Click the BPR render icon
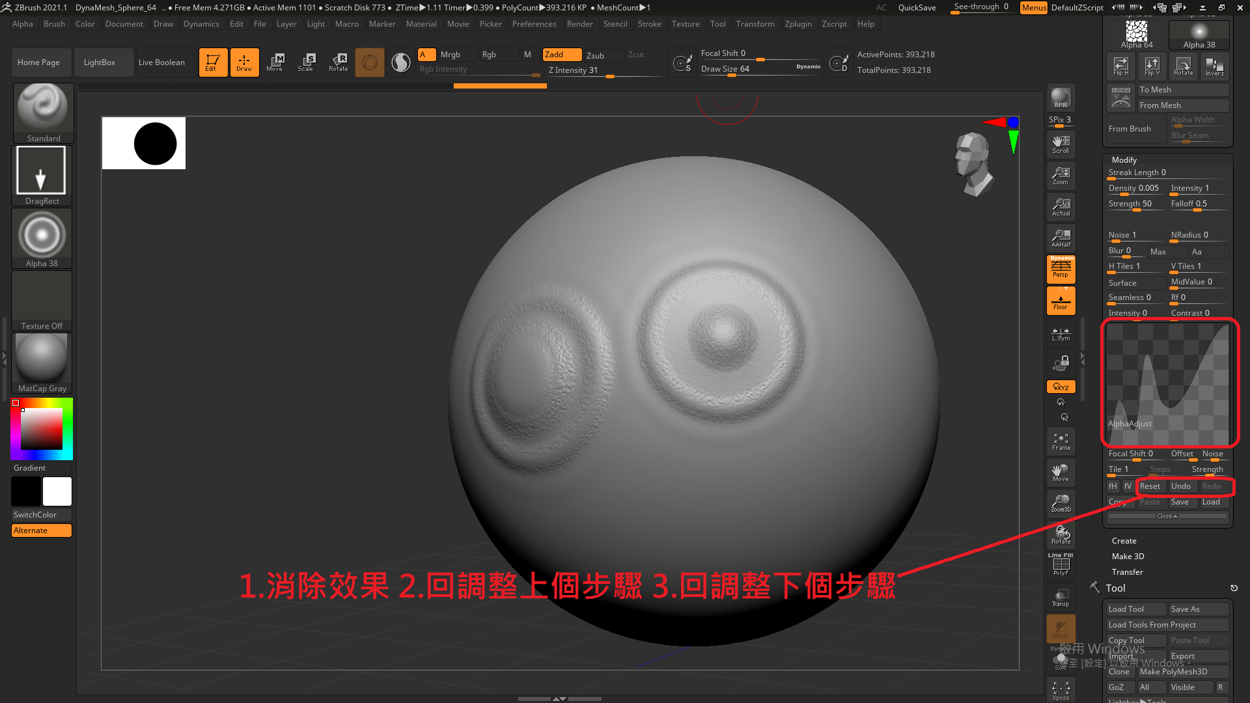1250x703 pixels. point(1061,98)
